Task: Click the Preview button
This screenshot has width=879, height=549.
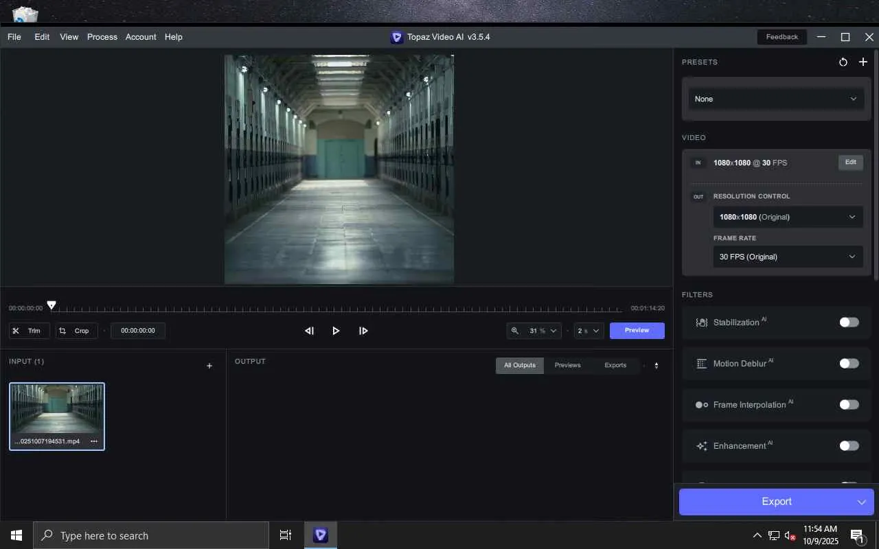Action: click(x=637, y=331)
